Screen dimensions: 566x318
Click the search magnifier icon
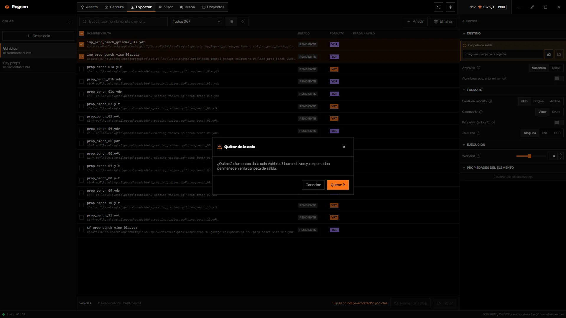coord(85,21)
